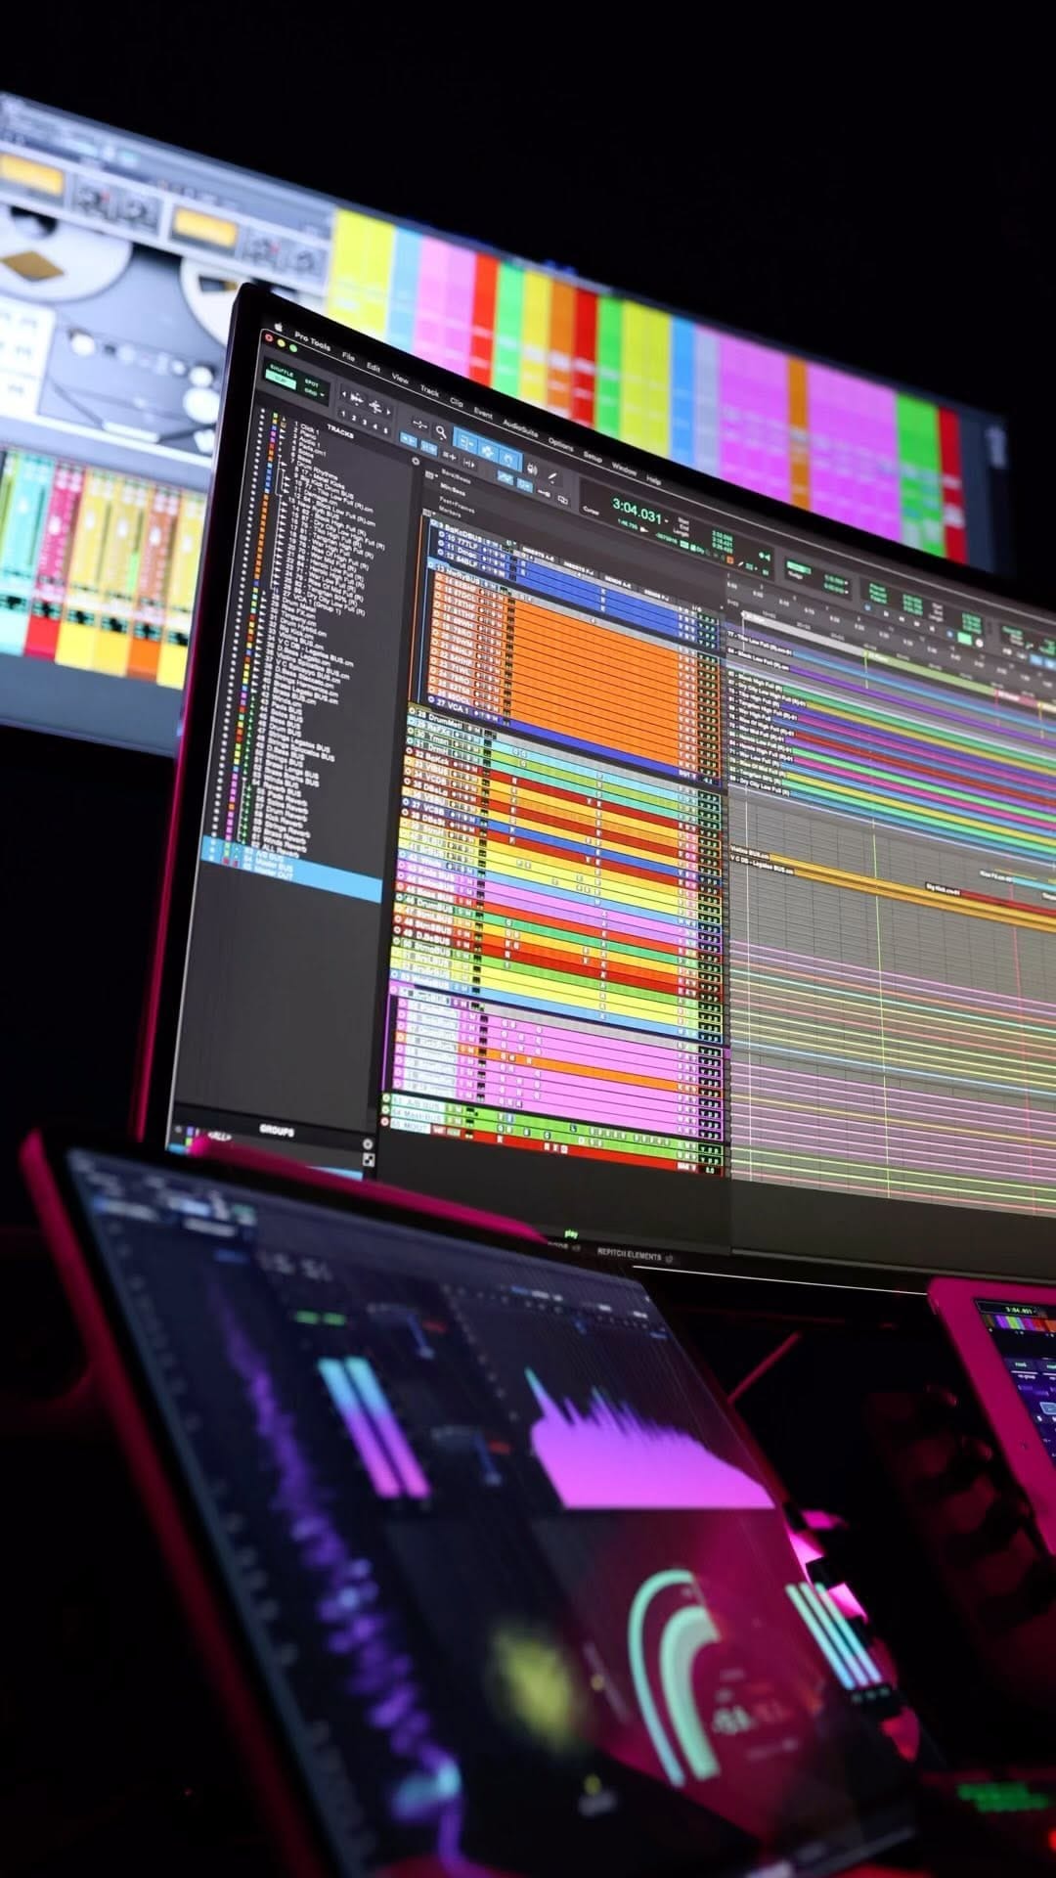Select the Pencil tool
Image resolution: width=1056 pixels, height=1878 pixels.
pyautogui.click(x=552, y=477)
